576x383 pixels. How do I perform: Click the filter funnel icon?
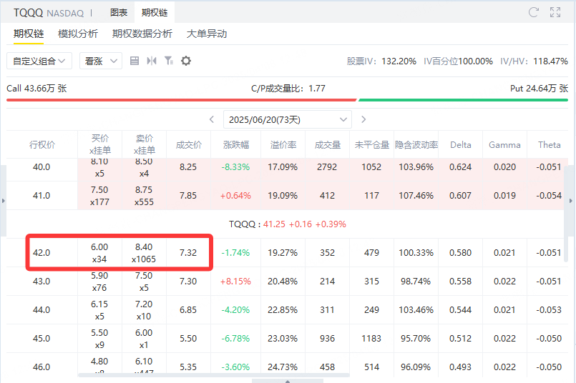169,61
